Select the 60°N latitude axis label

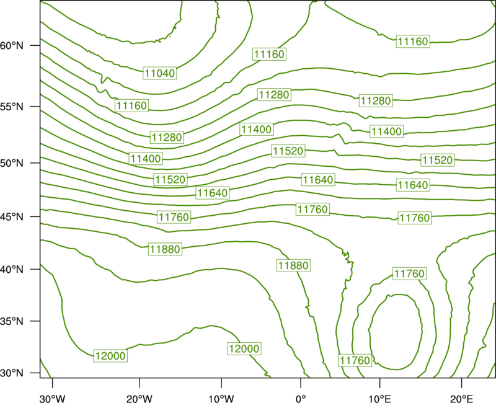tap(12, 45)
